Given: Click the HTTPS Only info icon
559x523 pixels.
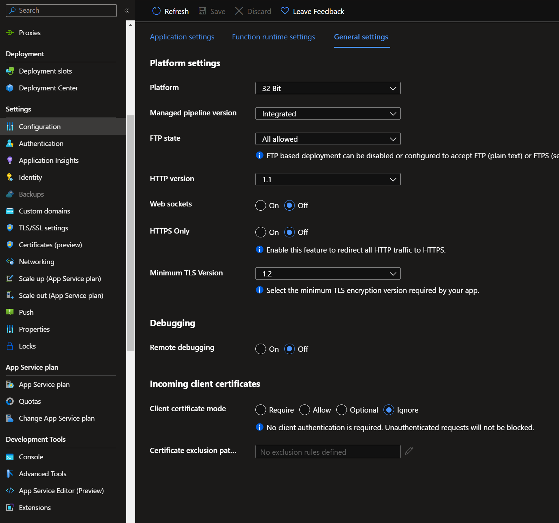Looking at the screenshot, I should (x=260, y=249).
